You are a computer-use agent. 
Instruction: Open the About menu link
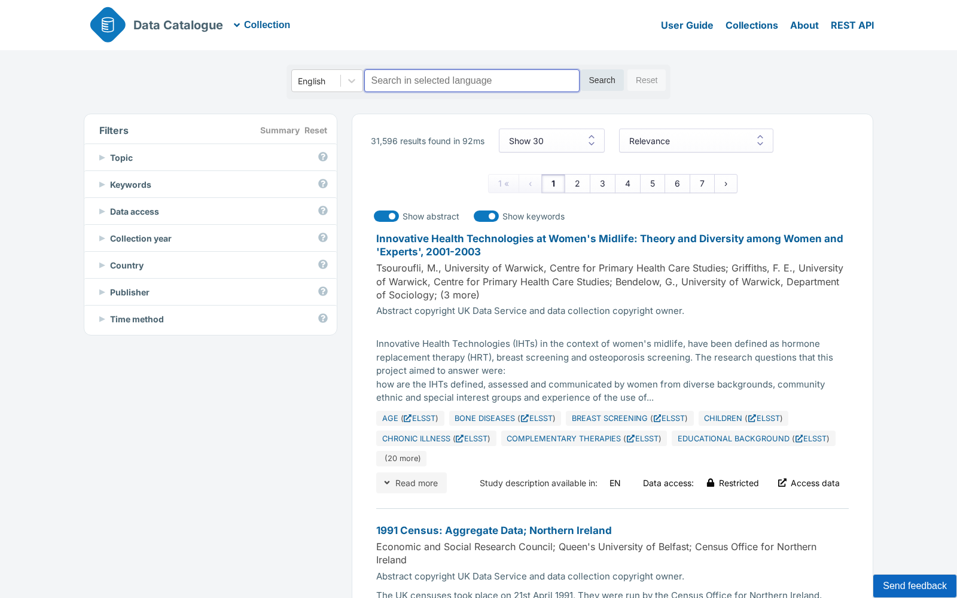804,25
